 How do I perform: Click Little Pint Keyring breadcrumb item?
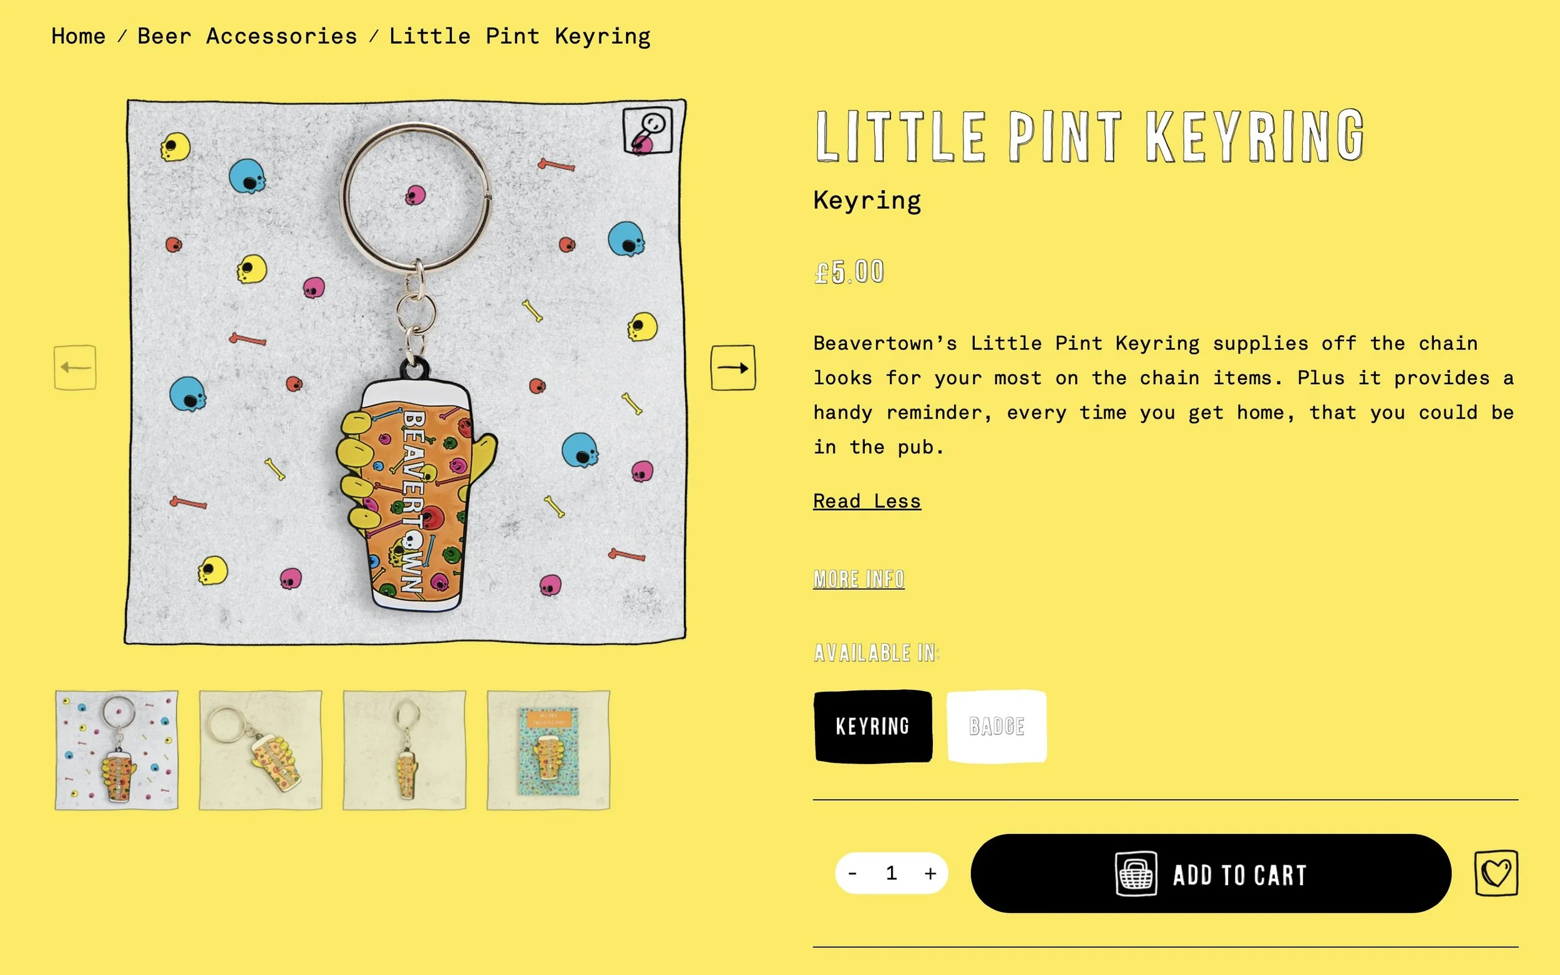520,36
